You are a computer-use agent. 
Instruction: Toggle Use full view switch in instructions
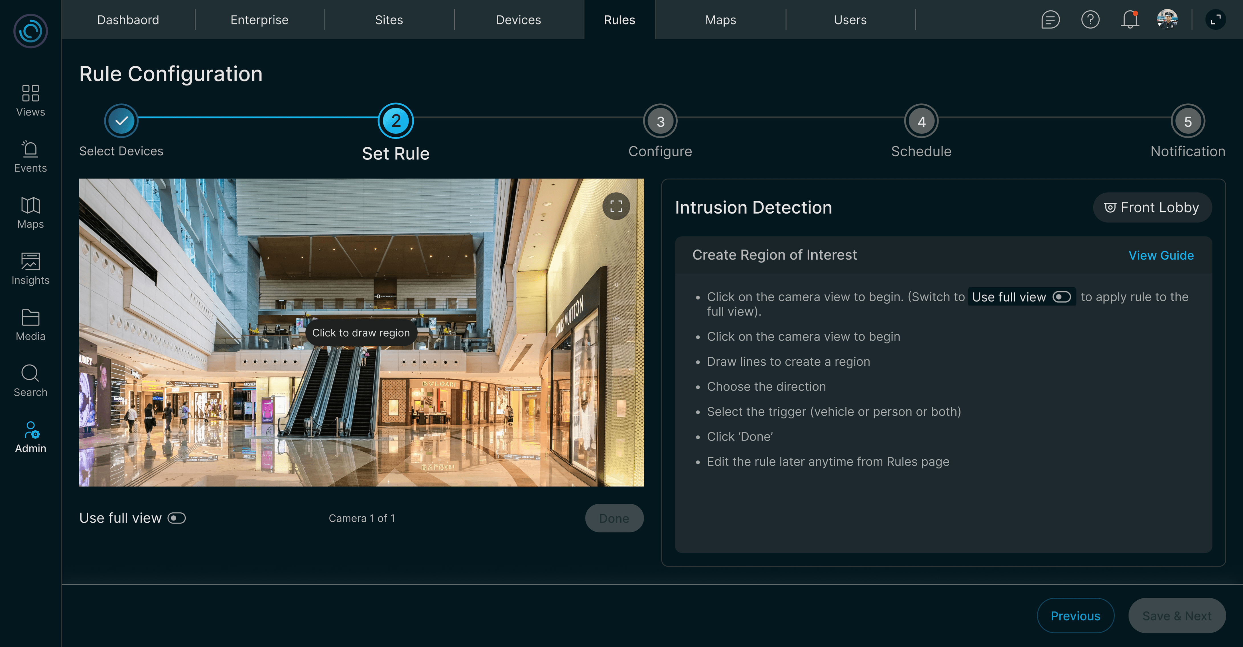coord(1062,297)
